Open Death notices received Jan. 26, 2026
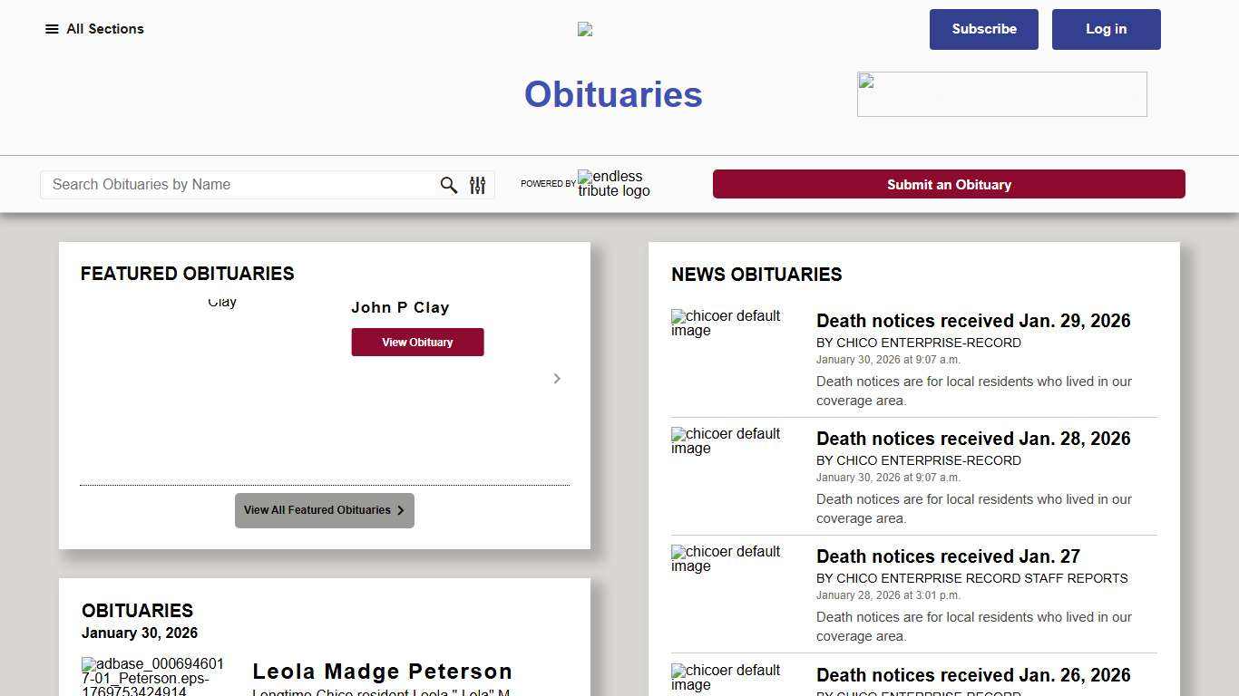The image size is (1239, 696). 972,675
